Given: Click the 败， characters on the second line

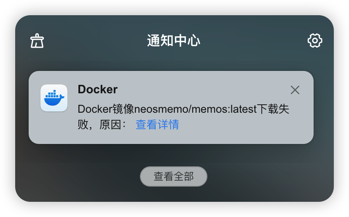Looking at the screenshot, I should coord(85,125).
